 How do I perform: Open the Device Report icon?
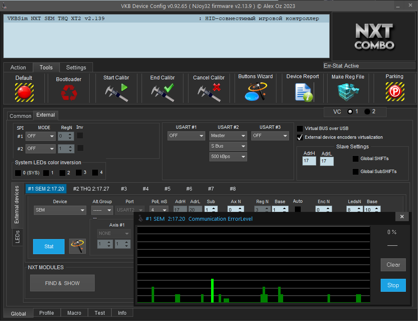click(303, 92)
